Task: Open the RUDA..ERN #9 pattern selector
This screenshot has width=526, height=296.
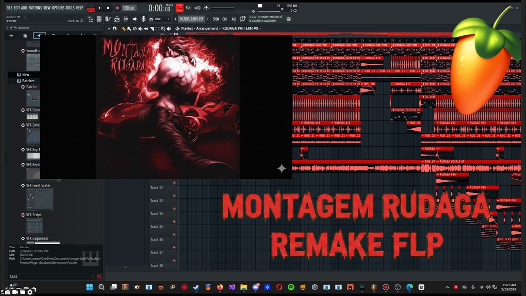Action: pyautogui.click(x=191, y=19)
